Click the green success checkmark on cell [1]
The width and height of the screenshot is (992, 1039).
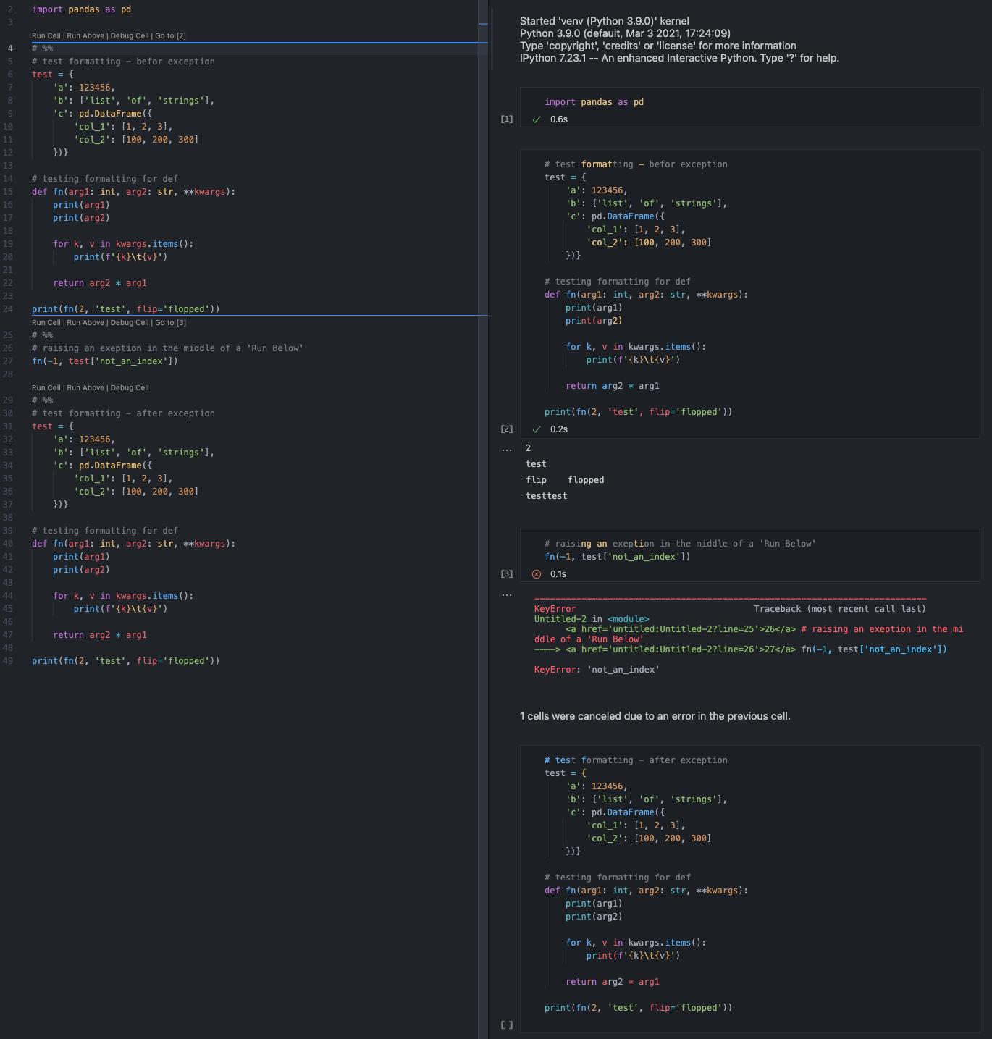pyautogui.click(x=536, y=119)
